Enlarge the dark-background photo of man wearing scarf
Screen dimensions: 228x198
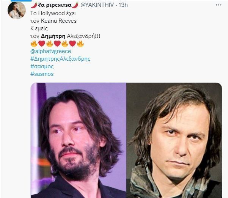[174, 140]
